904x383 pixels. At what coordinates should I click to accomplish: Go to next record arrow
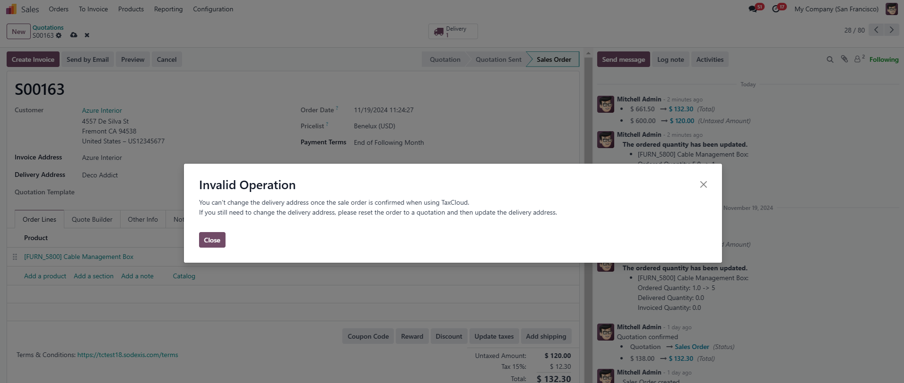tap(892, 30)
